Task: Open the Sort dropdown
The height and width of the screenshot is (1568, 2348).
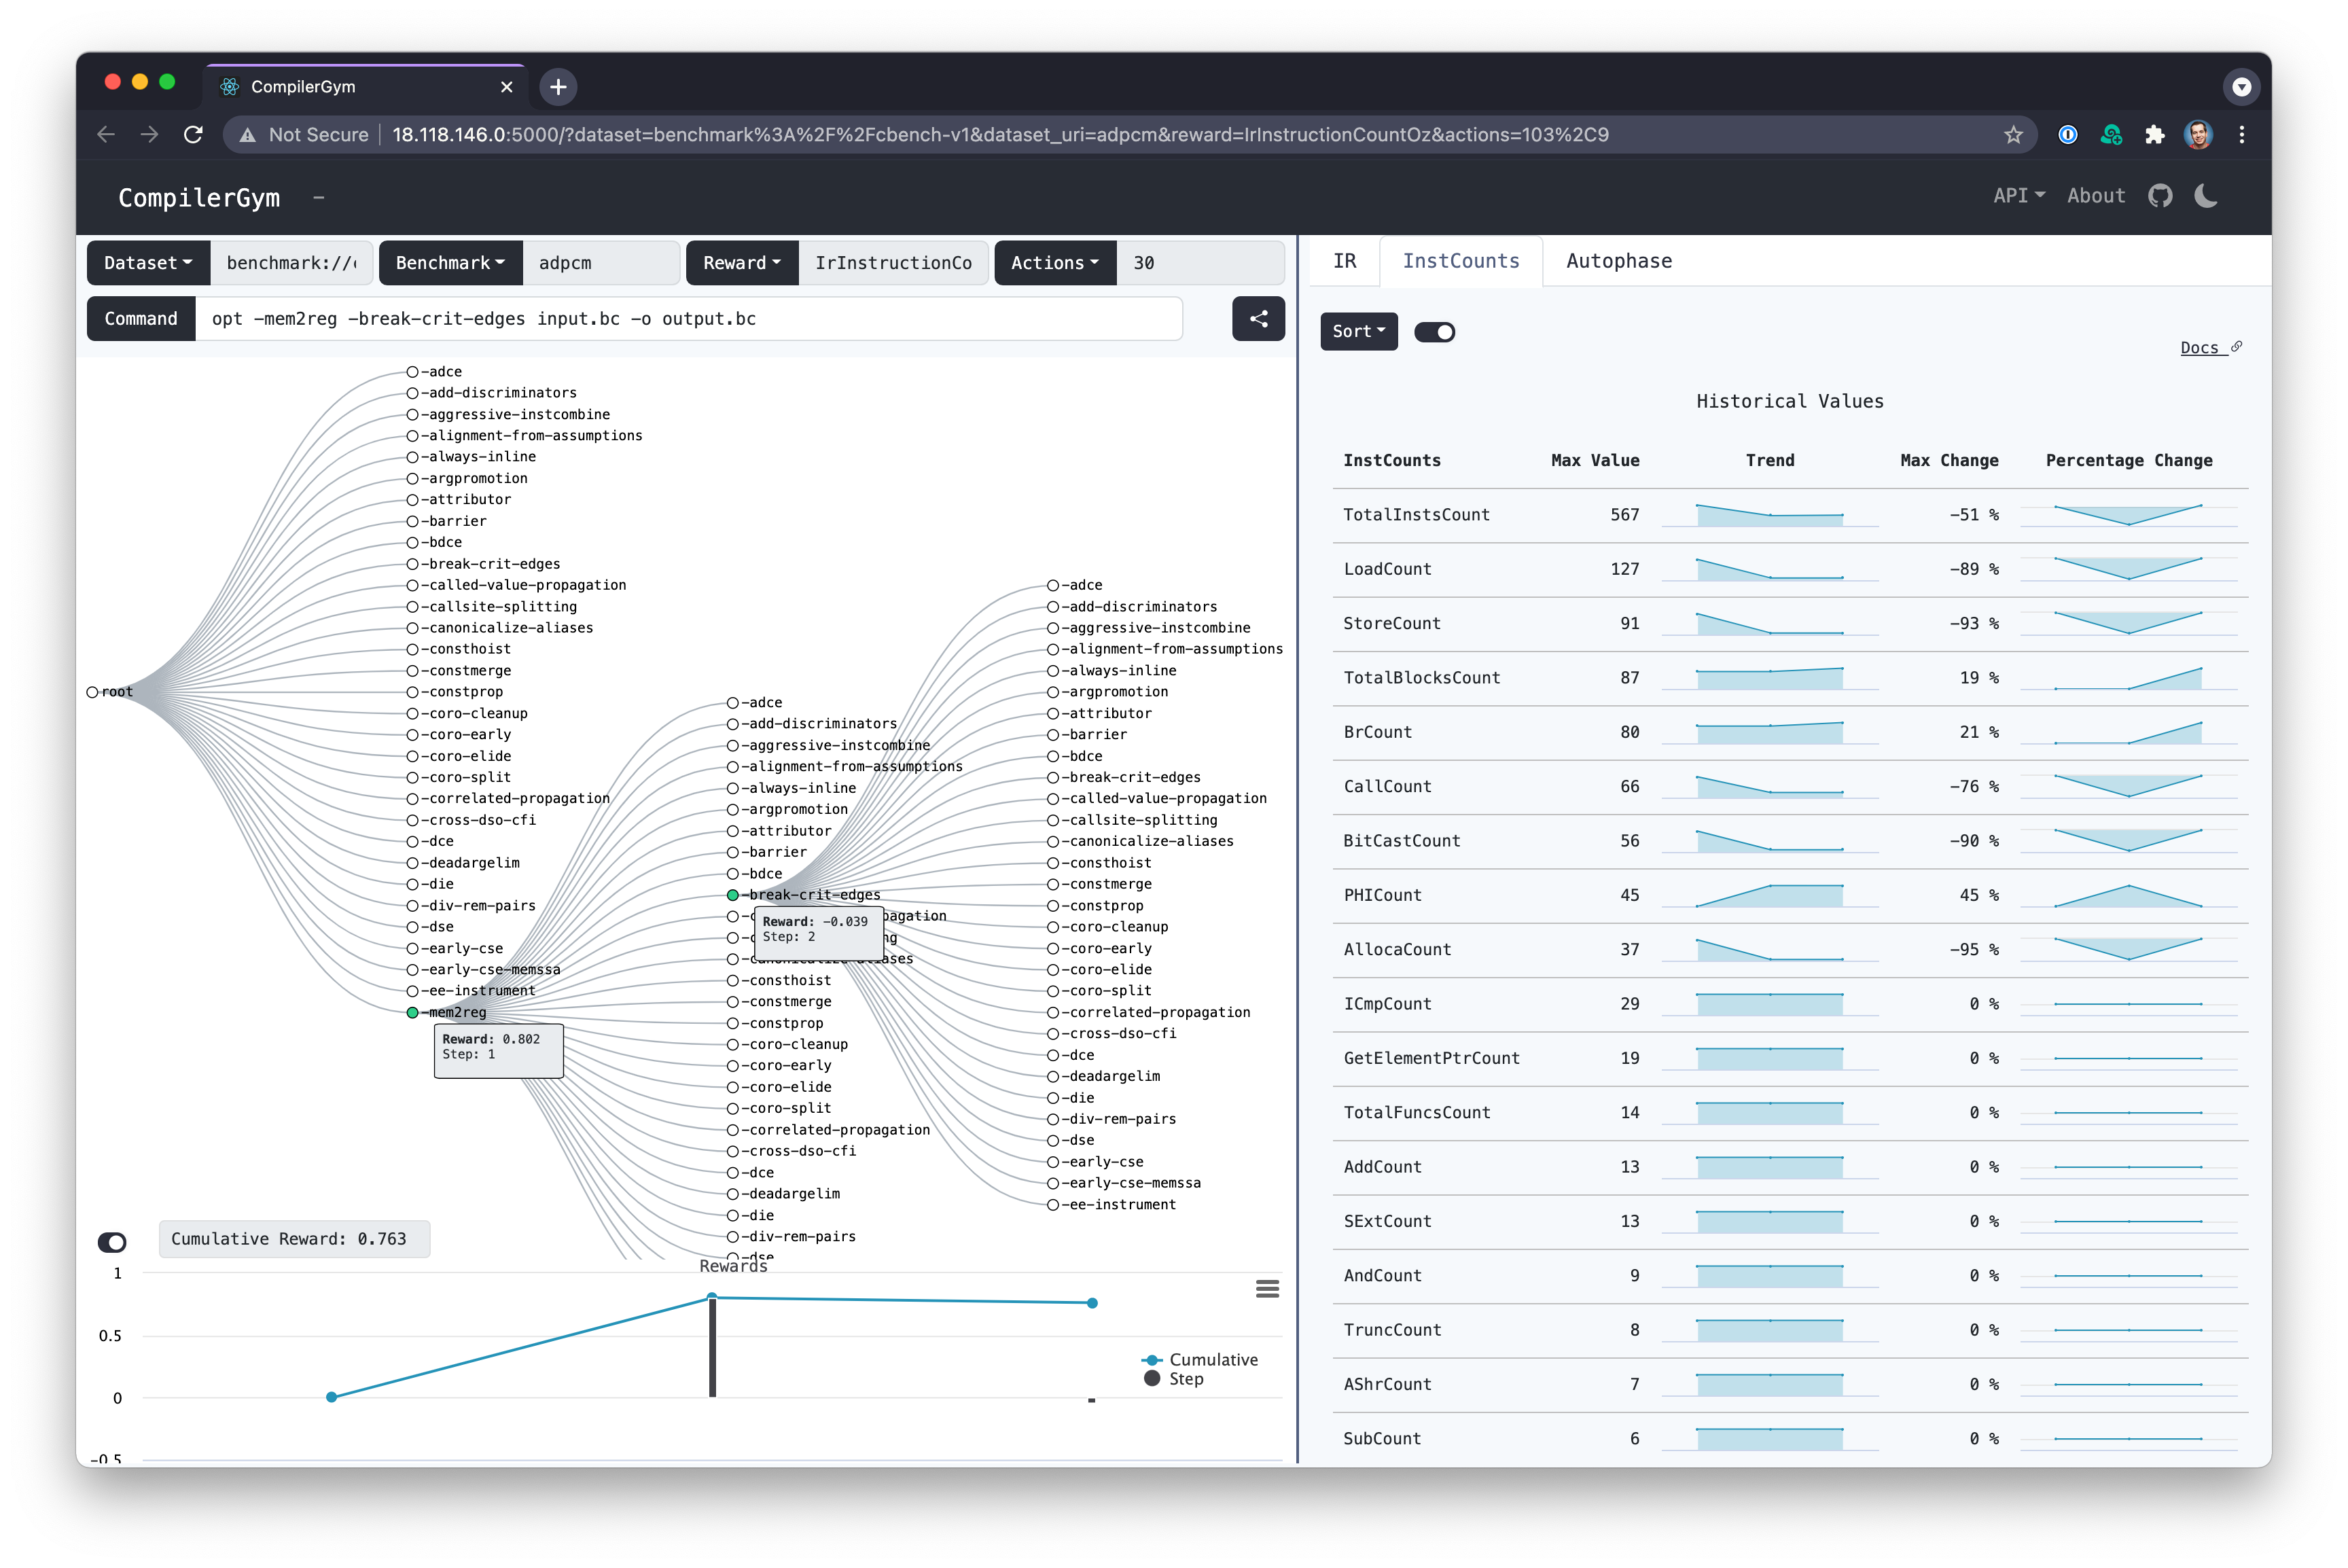Action: click(1358, 331)
